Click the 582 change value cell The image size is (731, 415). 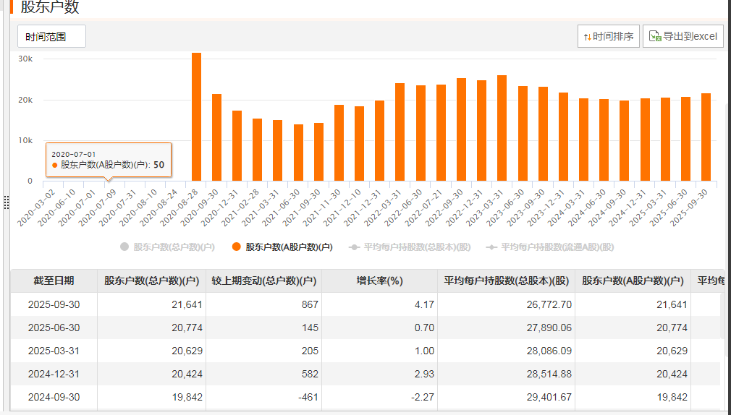pos(264,374)
